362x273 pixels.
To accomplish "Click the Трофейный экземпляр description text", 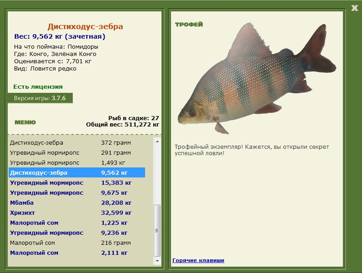I will (x=251, y=150).
